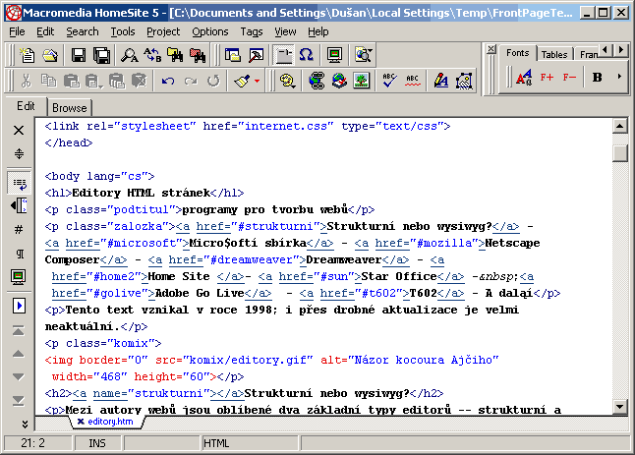Image resolution: width=635 pixels, height=455 pixels.
Task: Increase font size with the F+ icon
Action: pos(548,77)
